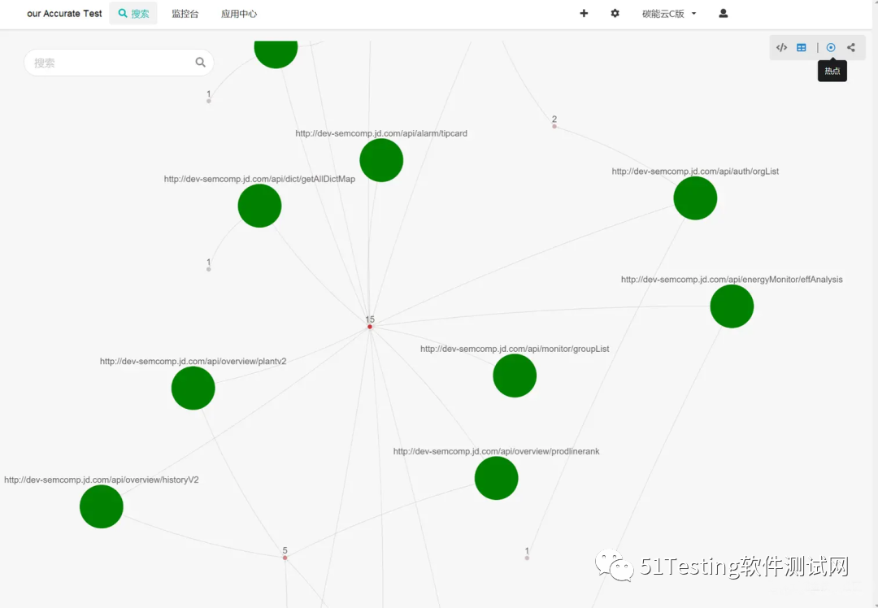Click the api/alarm/tipcard URL label
878x608 pixels.
click(x=381, y=133)
